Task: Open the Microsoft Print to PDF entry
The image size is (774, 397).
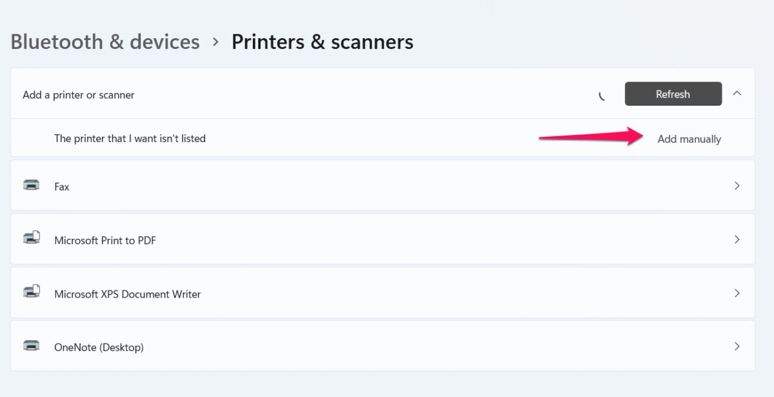Action: [382, 239]
